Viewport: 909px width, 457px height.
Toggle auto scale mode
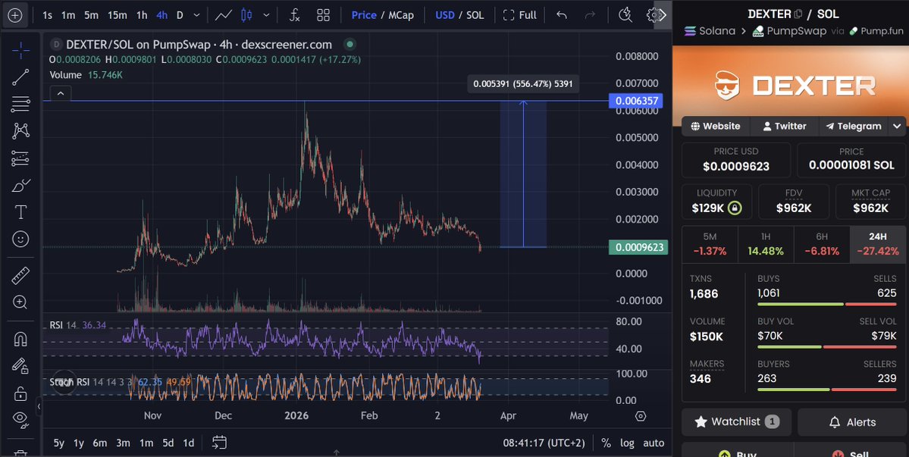point(654,443)
